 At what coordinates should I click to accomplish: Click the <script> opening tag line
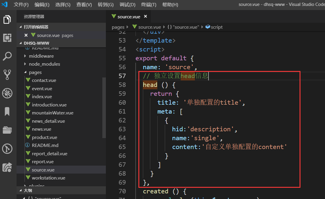click(x=150, y=49)
